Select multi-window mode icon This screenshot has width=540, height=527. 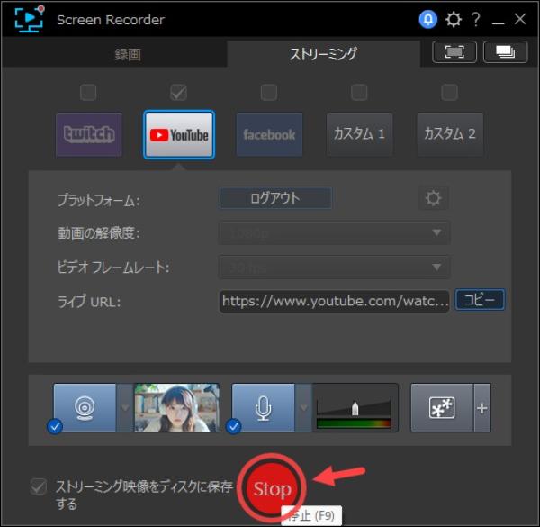click(x=505, y=52)
